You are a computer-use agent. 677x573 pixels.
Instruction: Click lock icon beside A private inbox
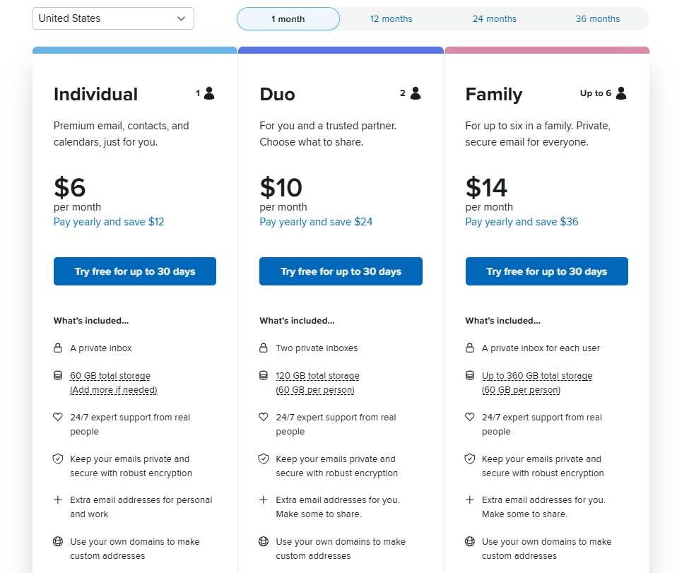[58, 348]
